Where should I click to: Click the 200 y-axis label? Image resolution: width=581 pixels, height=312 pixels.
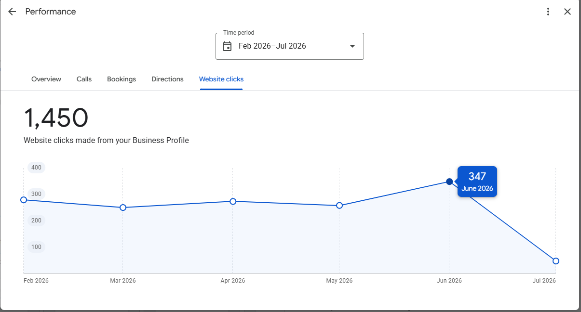pos(36,221)
